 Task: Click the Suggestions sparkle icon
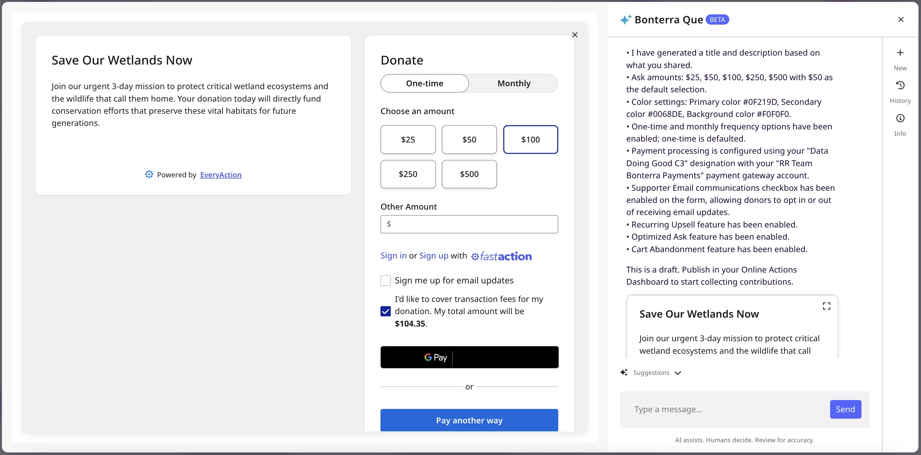tap(624, 373)
